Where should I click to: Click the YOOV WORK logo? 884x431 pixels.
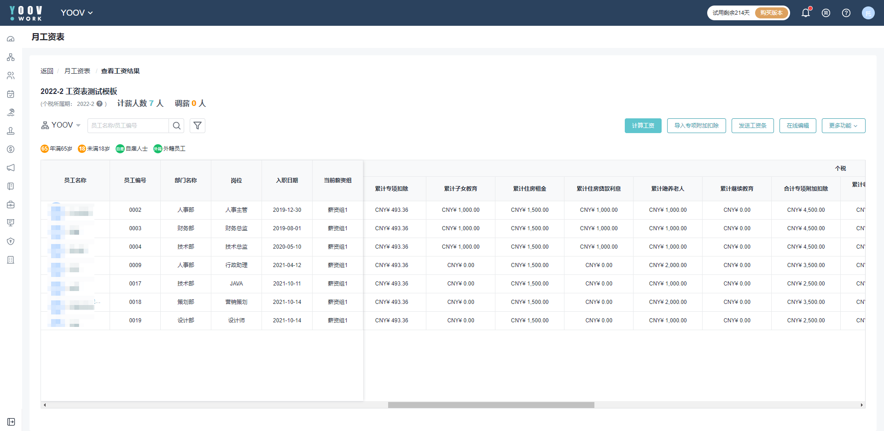26,13
